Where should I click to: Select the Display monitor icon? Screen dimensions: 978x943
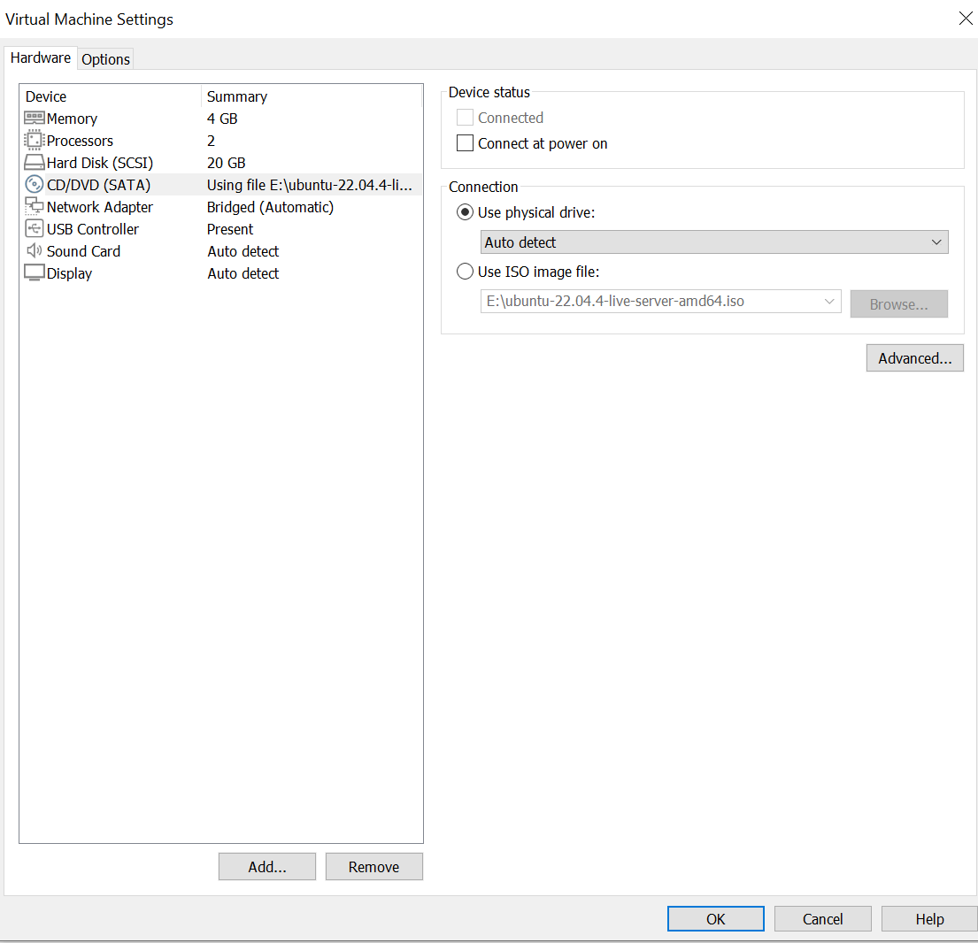[x=35, y=273]
